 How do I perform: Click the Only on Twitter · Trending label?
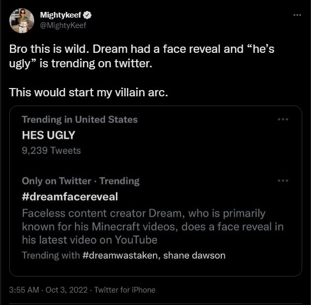[81, 181]
